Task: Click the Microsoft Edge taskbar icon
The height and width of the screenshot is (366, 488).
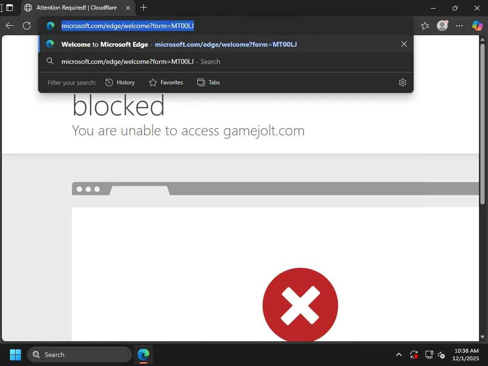Action: [143, 355]
